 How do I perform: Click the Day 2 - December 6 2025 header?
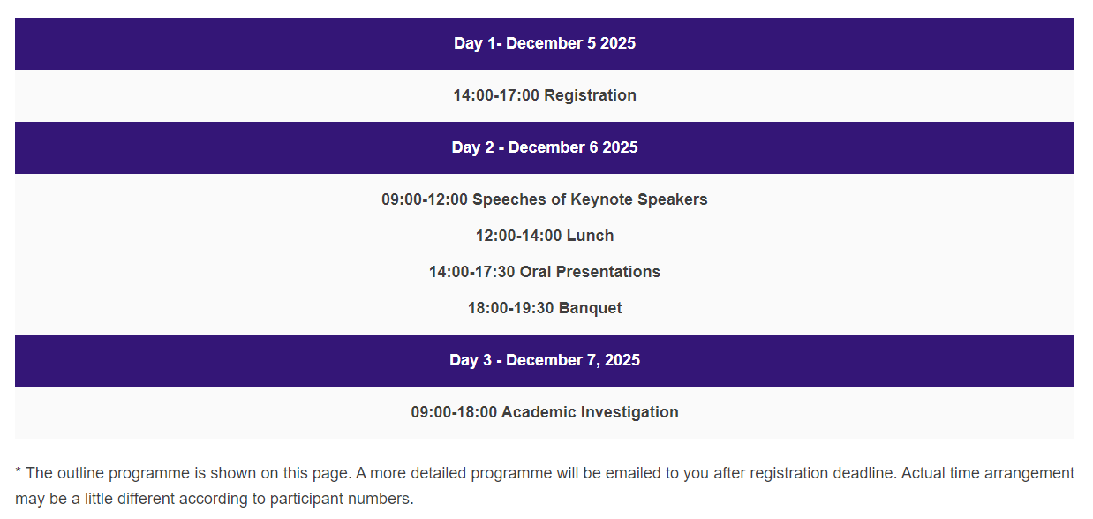point(545,147)
